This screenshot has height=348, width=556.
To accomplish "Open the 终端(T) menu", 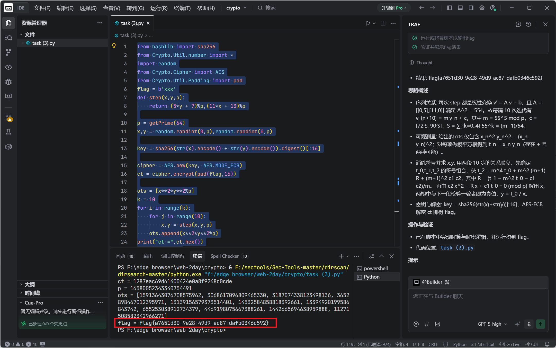I will coord(182,8).
